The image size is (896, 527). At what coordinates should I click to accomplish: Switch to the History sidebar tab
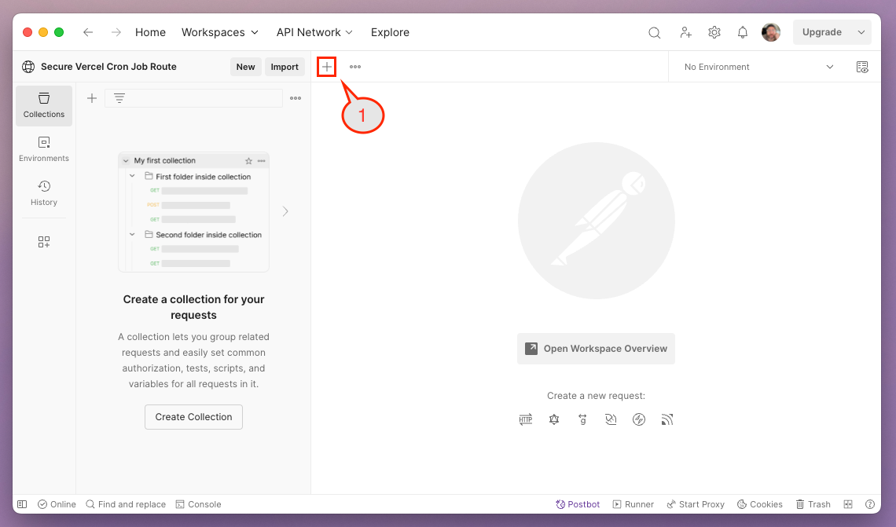coord(44,192)
